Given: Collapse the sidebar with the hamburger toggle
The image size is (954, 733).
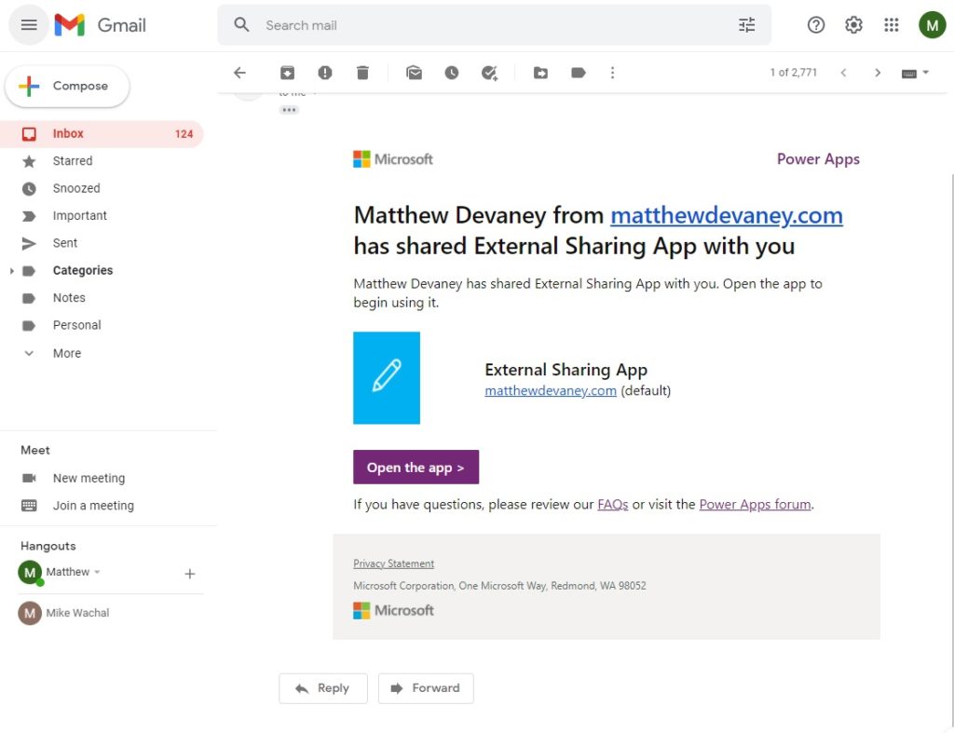Looking at the screenshot, I should (28, 25).
